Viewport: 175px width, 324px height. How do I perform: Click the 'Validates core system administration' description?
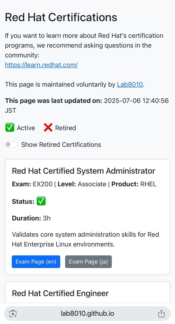click(85, 239)
